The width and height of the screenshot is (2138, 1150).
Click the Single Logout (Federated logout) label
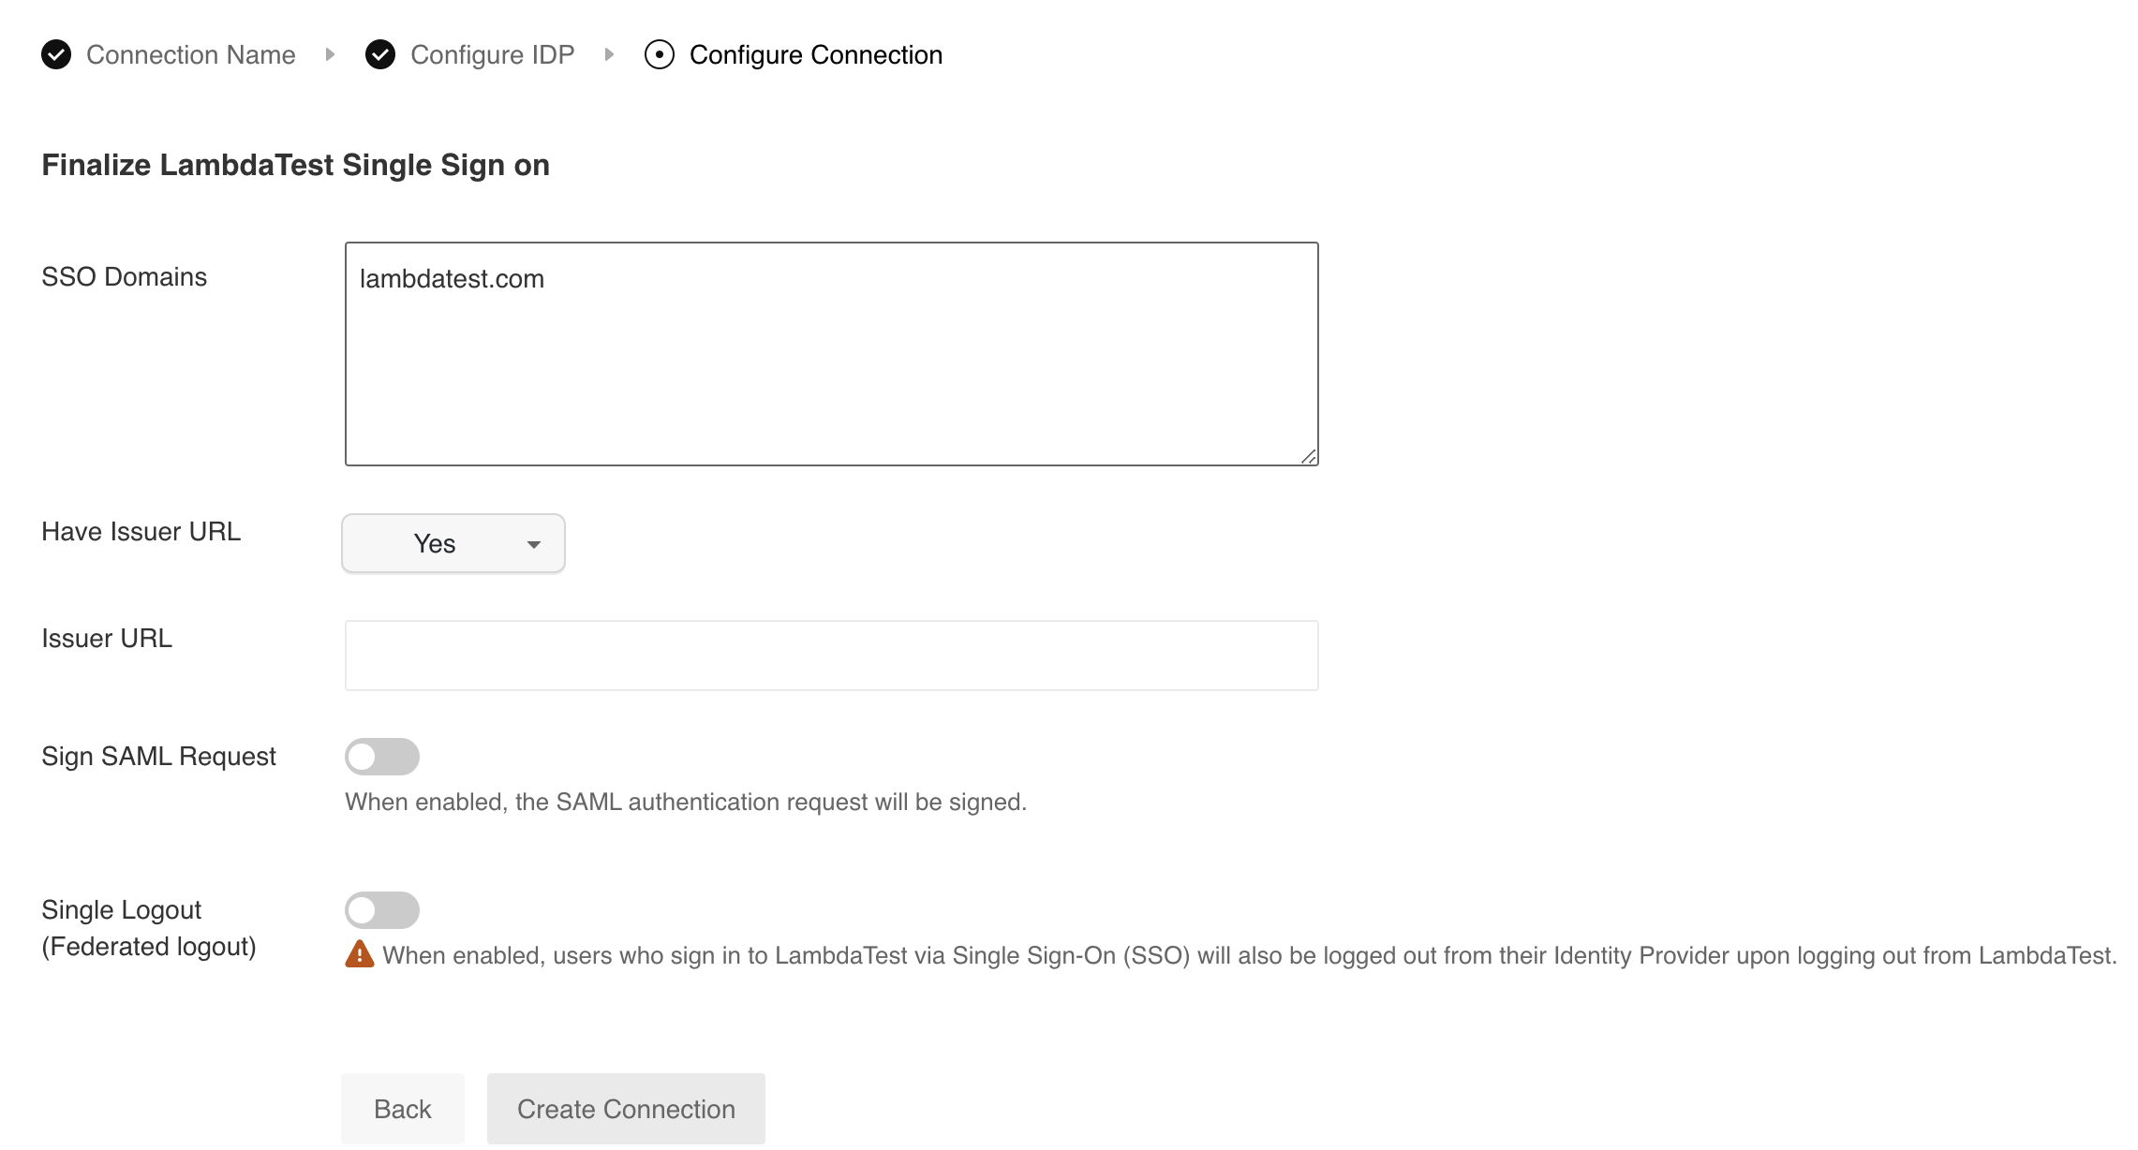tap(148, 928)
